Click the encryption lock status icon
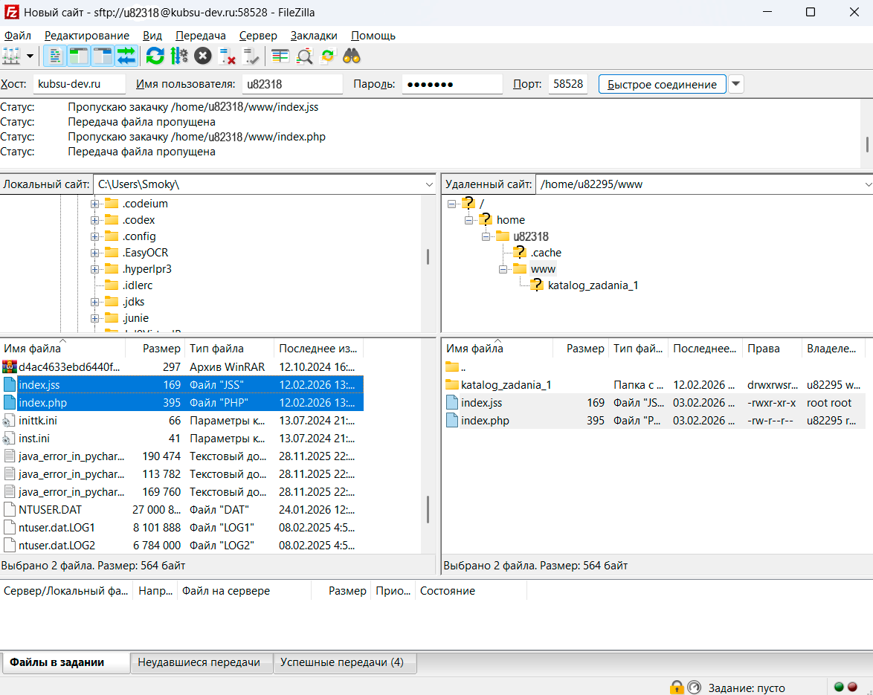This screenshot has height=695, width=873. pyautogui.click(x=677, y=688)
